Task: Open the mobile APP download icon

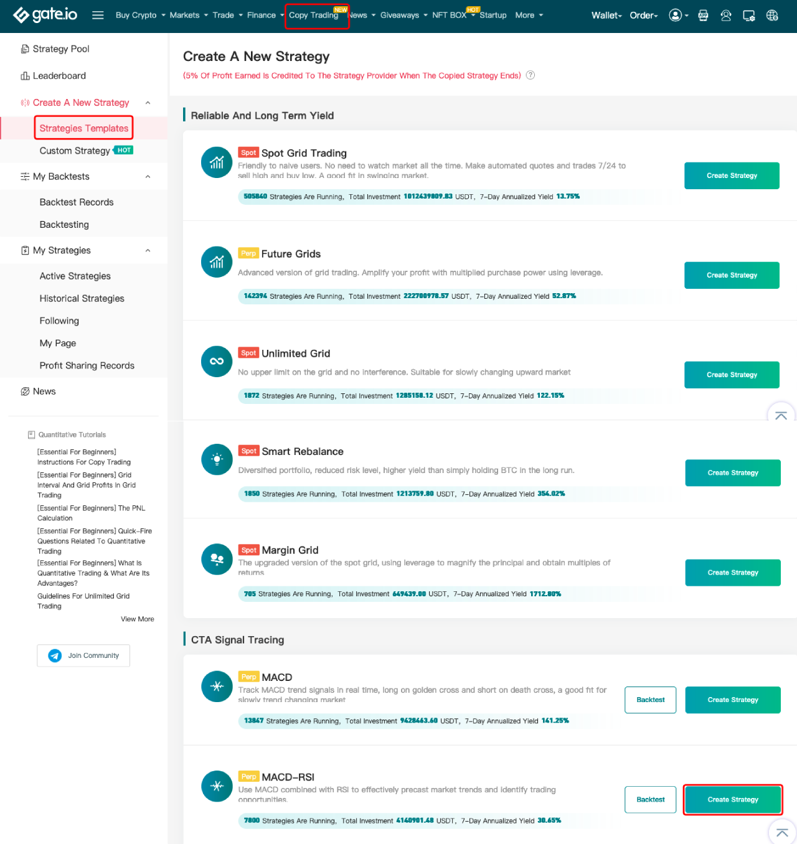Action: coord(703,16)
